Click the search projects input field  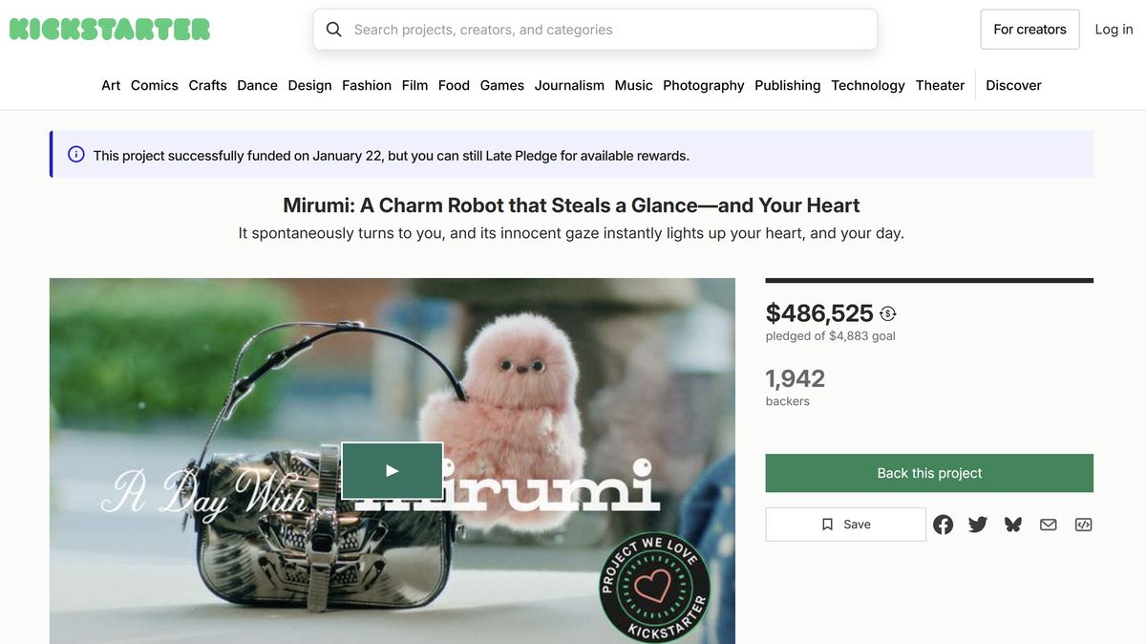tap(595, 30)
